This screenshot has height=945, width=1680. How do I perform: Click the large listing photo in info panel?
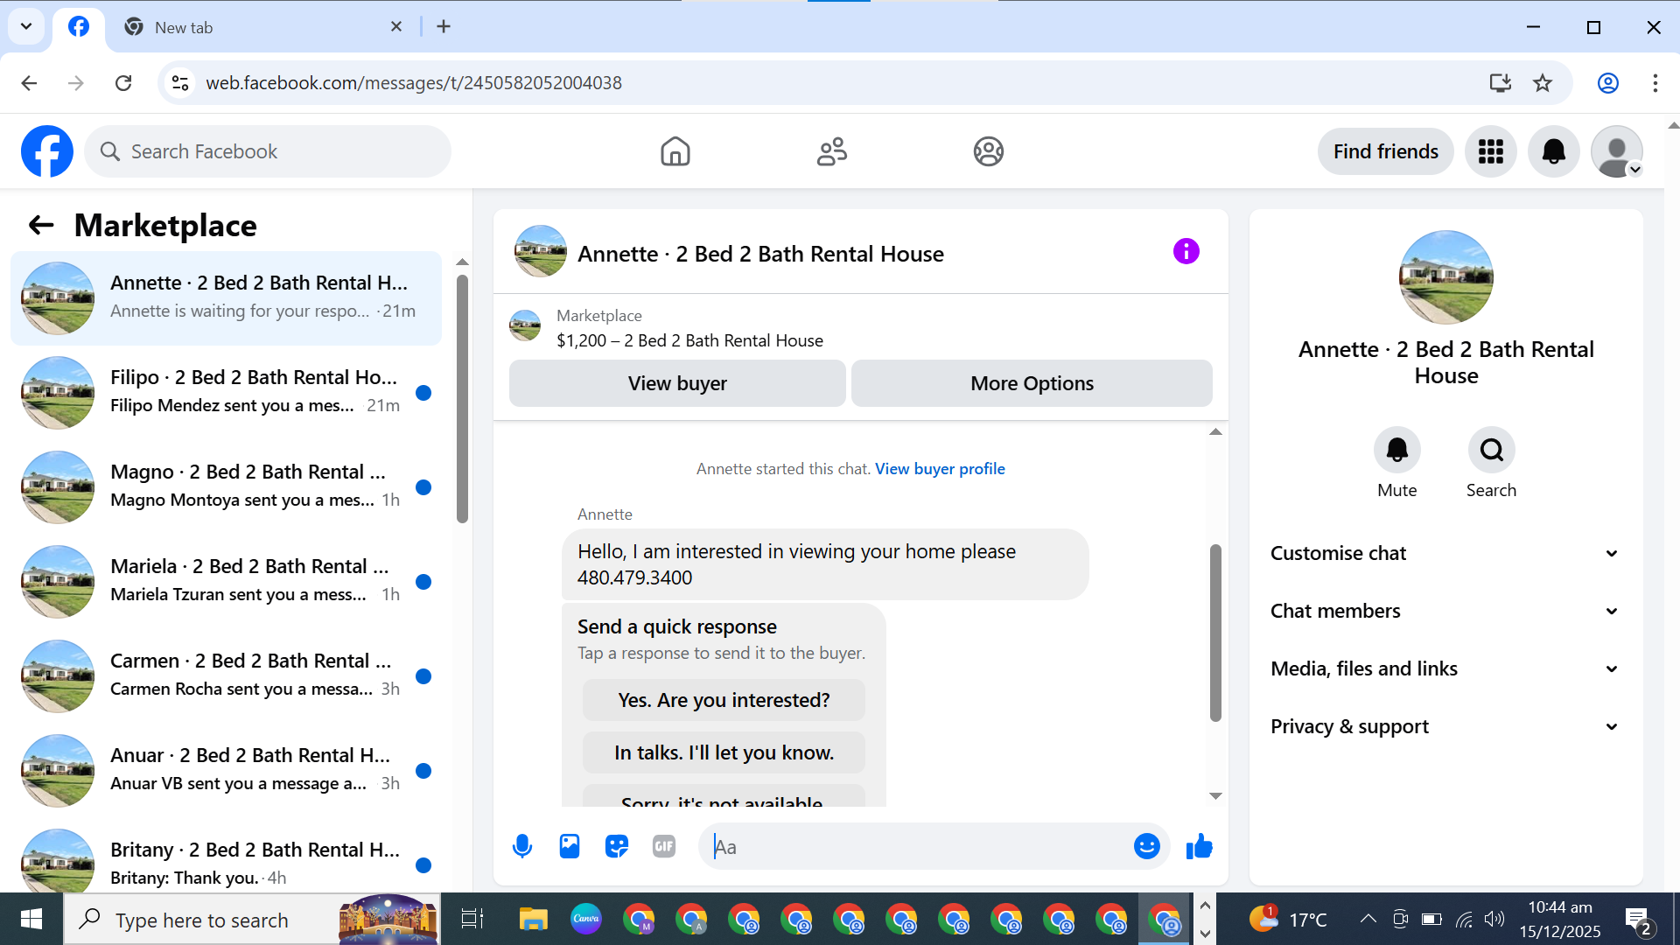pos(1446,277)
